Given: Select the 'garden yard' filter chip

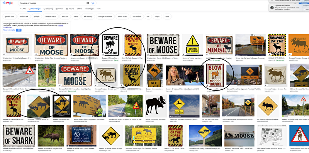Looking at the screenshot, I should pyautogui.click(x=9, y=17).
